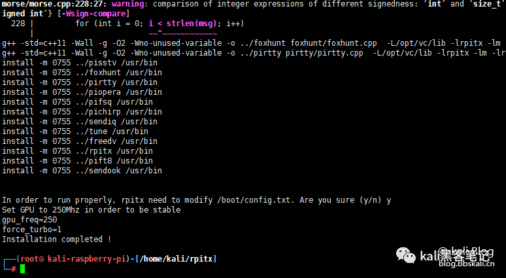Screen dimensions: 506x278
Task: Click the highlighted 'i < strlen(msg)' expression
Action: point(182,24)
